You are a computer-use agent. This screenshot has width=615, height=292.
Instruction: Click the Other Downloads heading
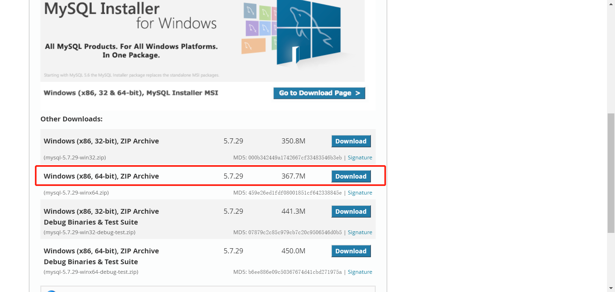click(71, 119)
